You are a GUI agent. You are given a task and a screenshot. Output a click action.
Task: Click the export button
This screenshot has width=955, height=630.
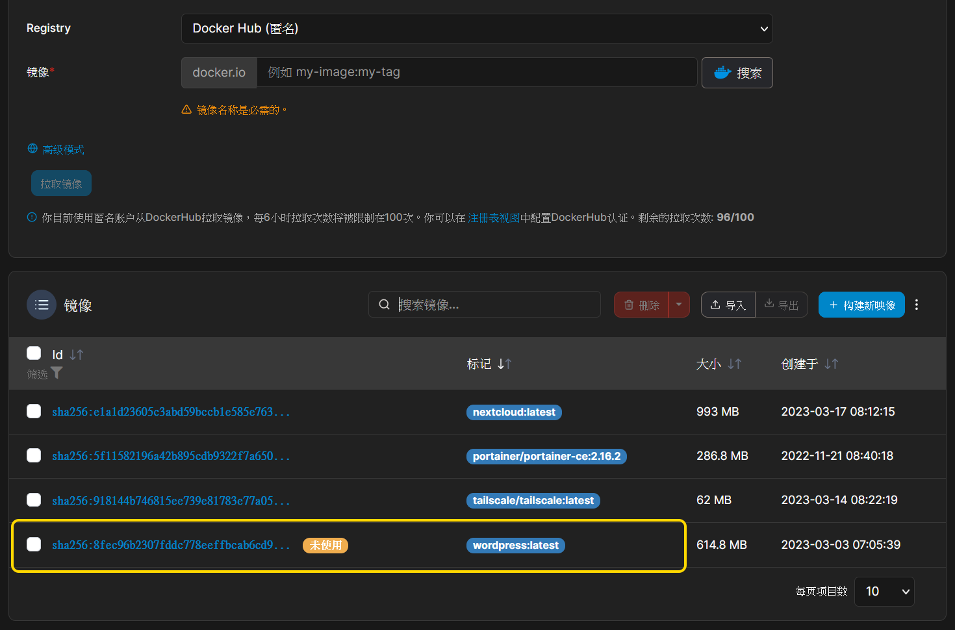click(782, 305)
